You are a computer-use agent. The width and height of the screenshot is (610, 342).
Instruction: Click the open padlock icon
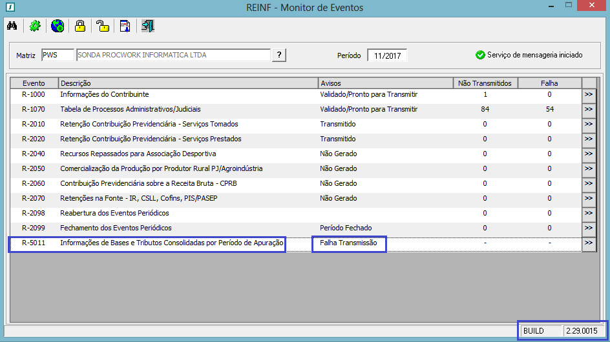pyautogui.click(x=103, y=26)
